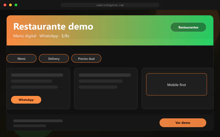Click the yellow minimize window dot
This screenshot has width=220, height=137.
(10, 5)
